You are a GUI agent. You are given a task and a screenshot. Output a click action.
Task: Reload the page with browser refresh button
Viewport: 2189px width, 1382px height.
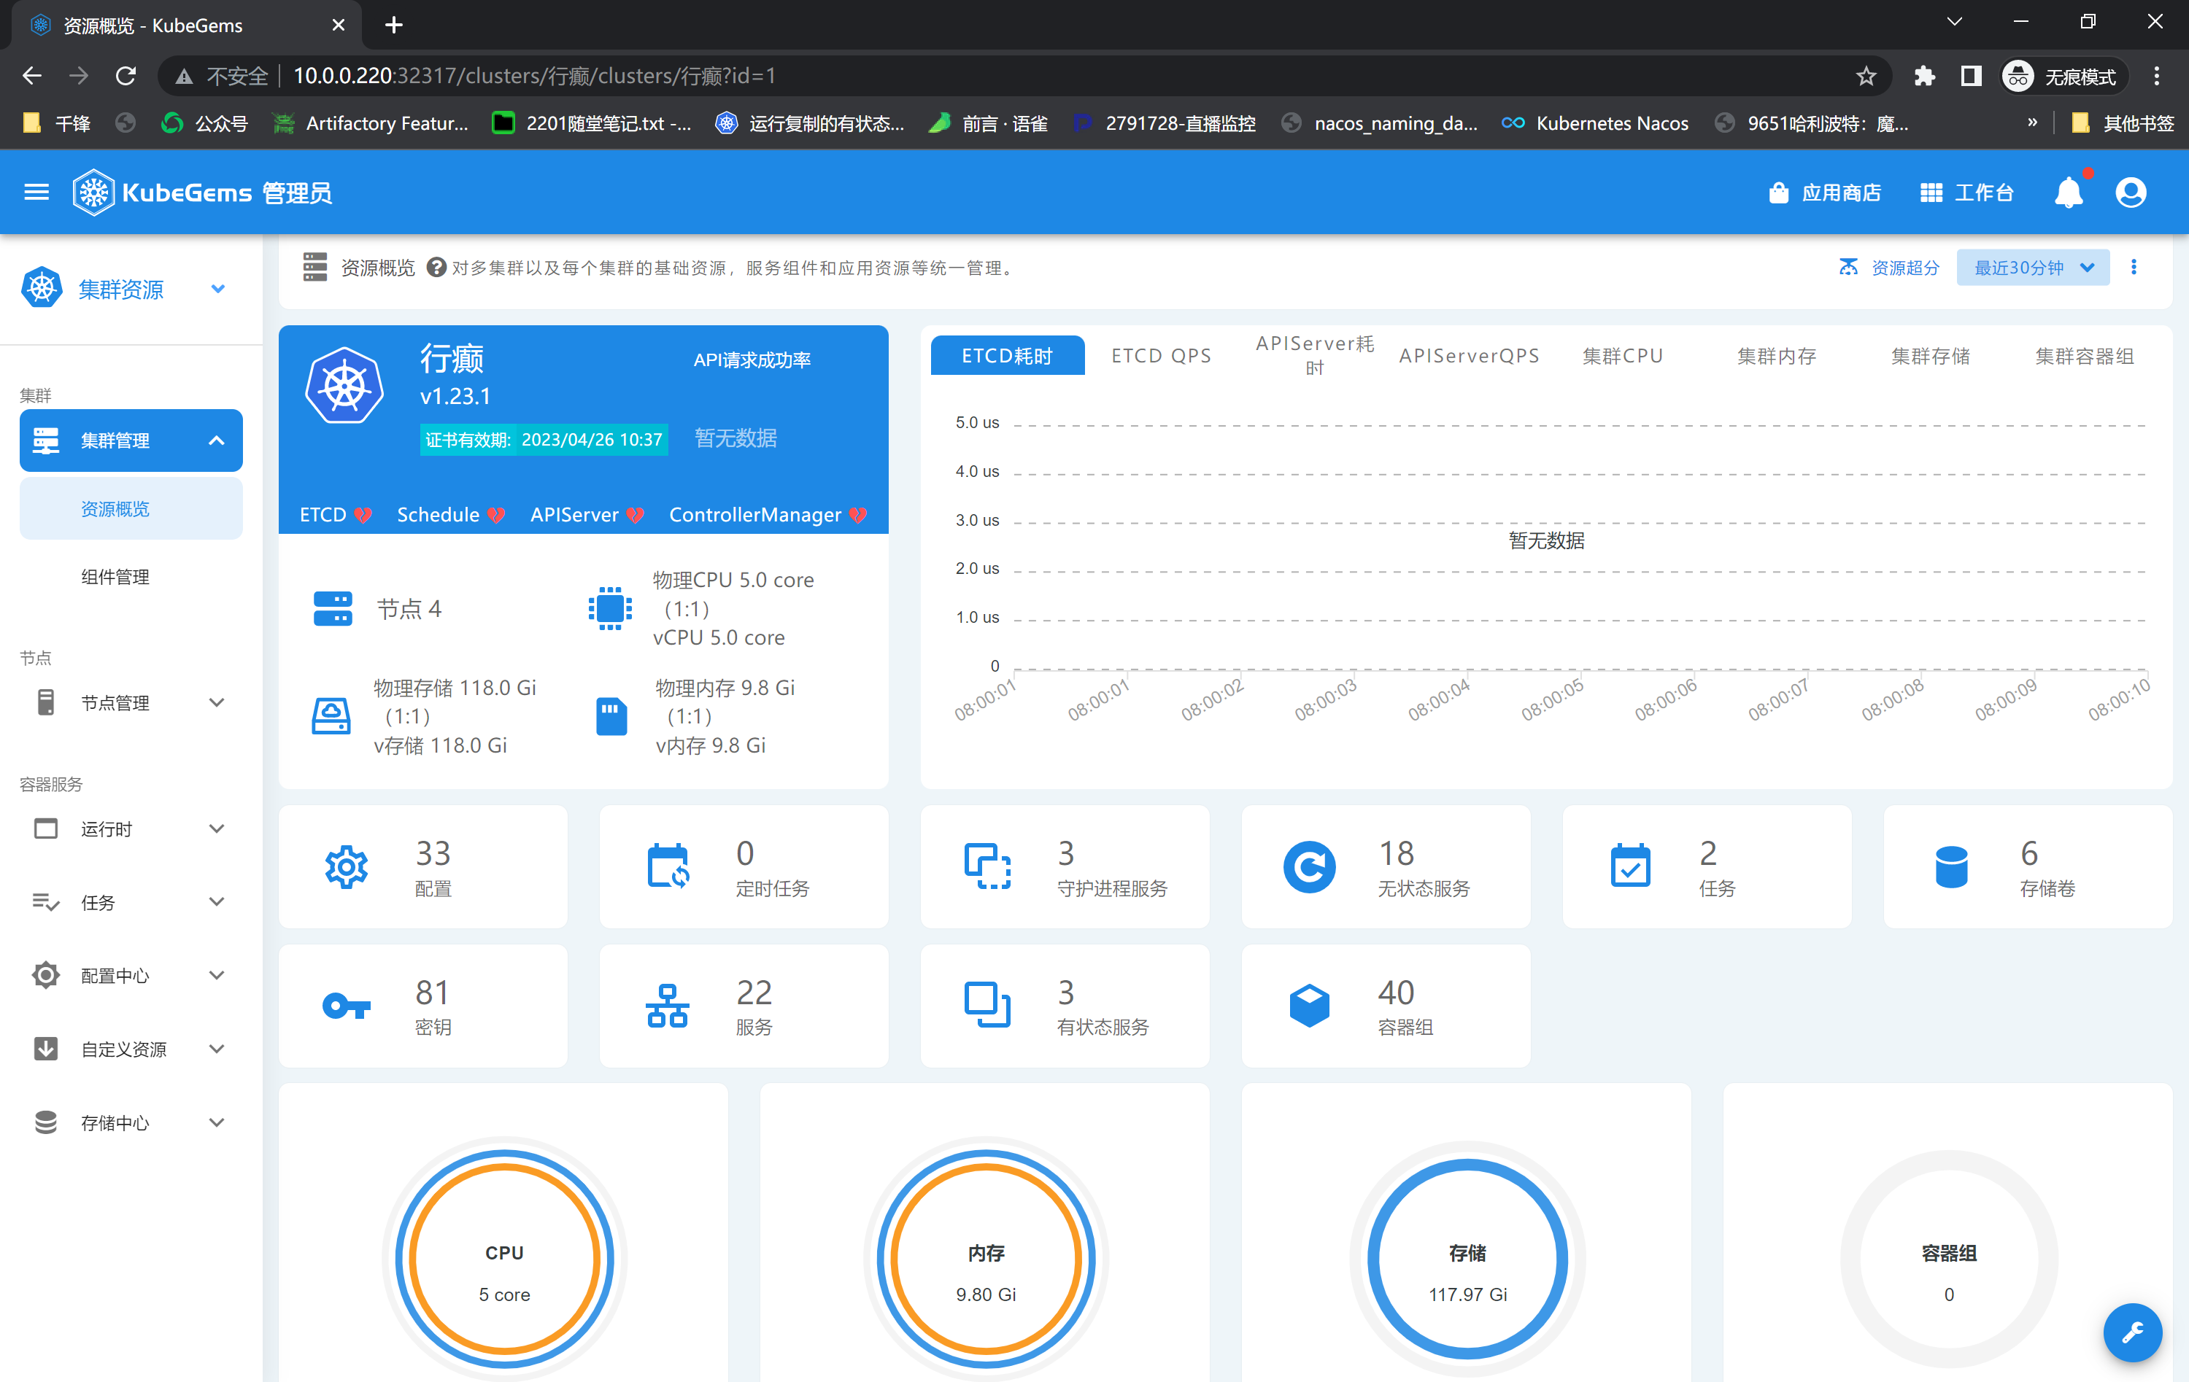(126, 75)
